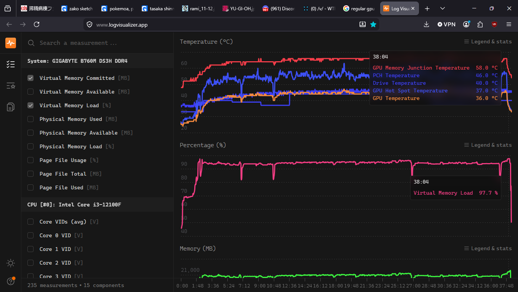
Task: Open a new browser tab with plus
Action: pyautogui.click(x=427, y=8)
